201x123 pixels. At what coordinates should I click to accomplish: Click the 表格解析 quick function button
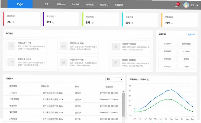167,51
